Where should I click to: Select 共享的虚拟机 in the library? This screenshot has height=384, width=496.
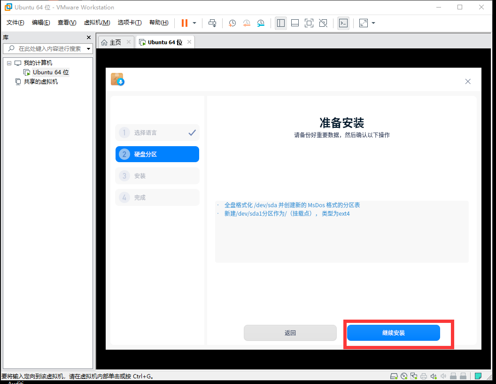click(41, 82)
